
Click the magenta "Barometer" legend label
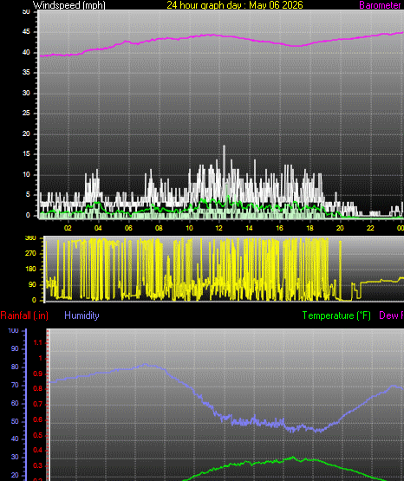[x=380, y=5]
